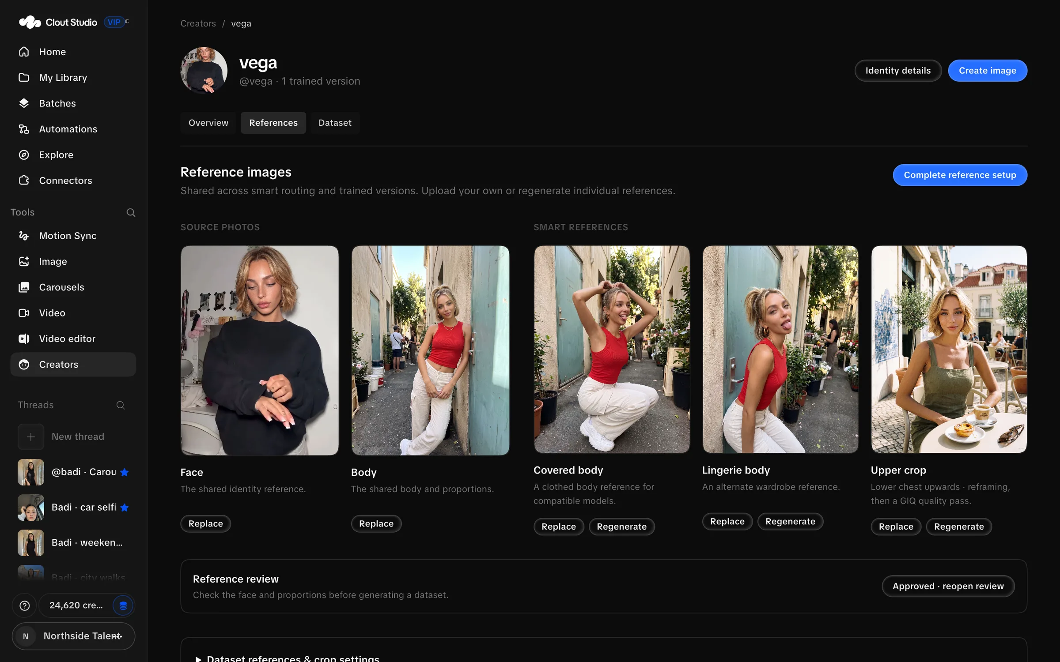This screenshot has width=1060, height=662.
Task: Click the blue credits coin icon
Action: click(123, 606)
